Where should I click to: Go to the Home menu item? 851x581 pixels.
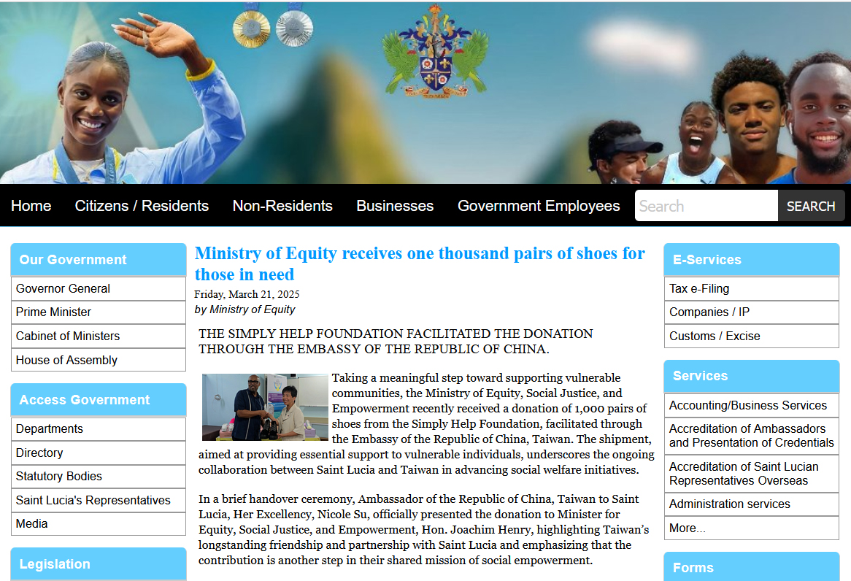[x=31, y=206]
